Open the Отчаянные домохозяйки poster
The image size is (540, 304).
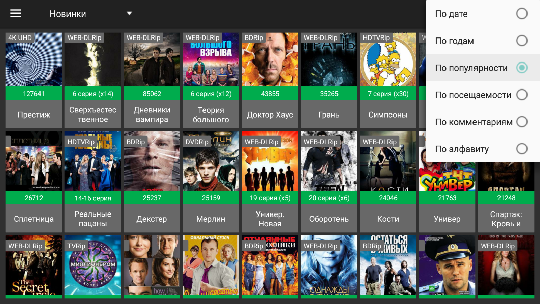pos(270,265)
